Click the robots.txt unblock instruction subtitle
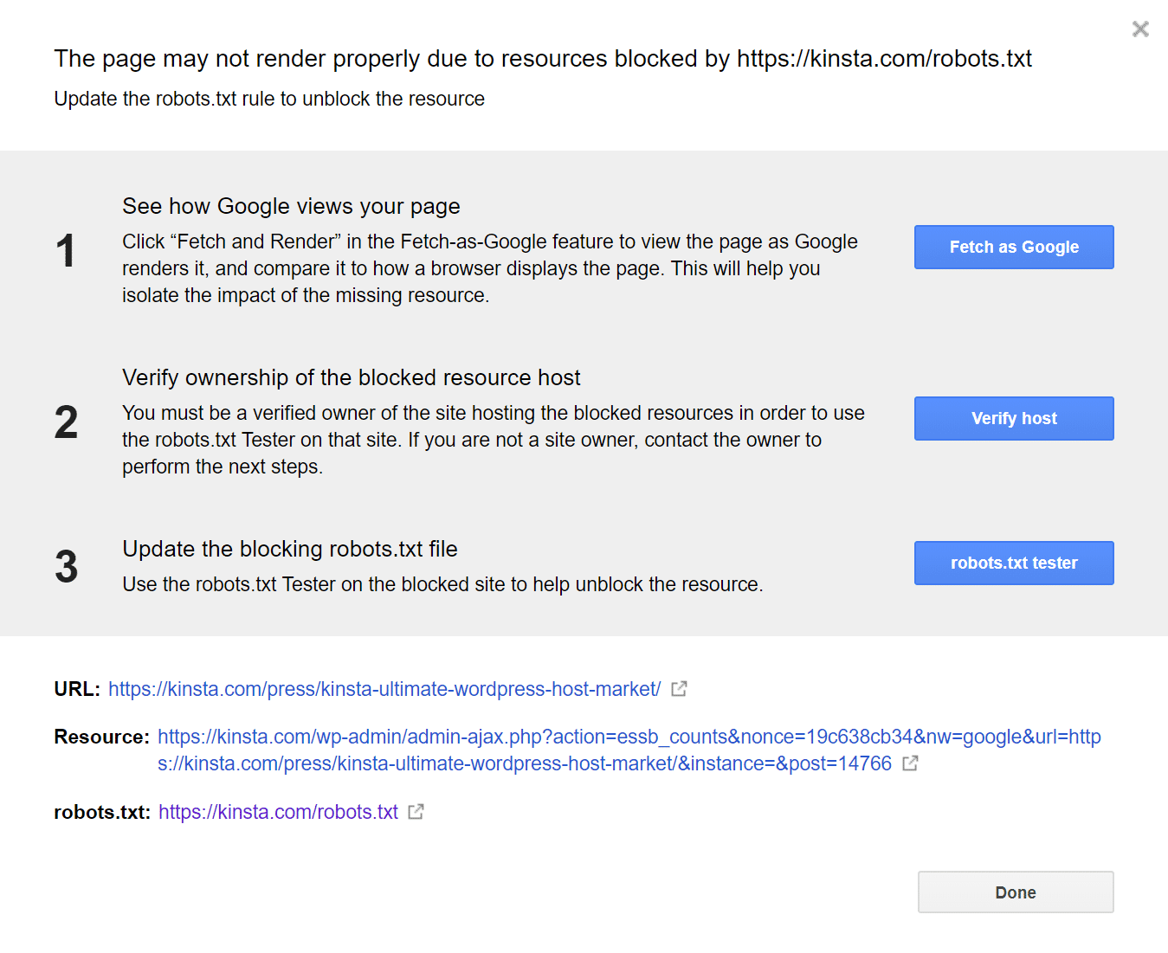 click(x=269, y=99)
